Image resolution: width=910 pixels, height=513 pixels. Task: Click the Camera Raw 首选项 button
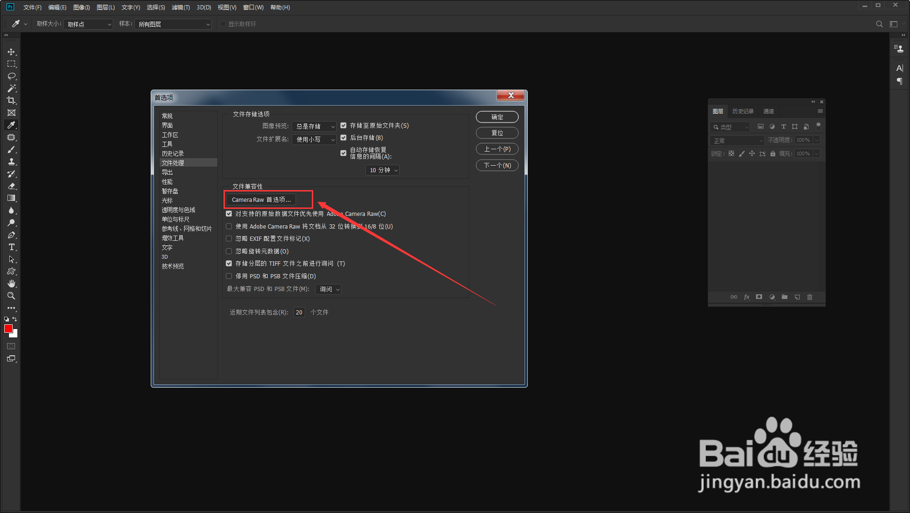point(261,199)
